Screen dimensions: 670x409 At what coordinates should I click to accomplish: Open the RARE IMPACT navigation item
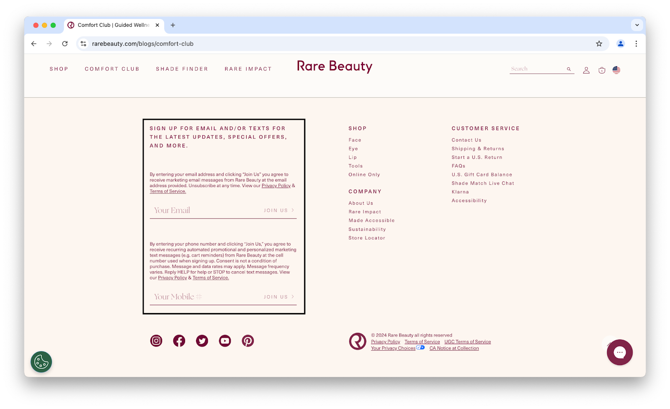[248, 69]
